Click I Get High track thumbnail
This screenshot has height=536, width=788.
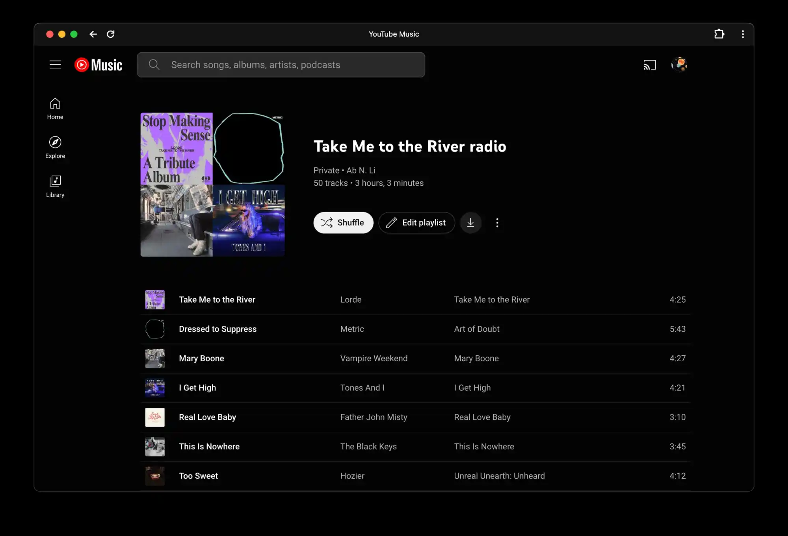point(155,388)
